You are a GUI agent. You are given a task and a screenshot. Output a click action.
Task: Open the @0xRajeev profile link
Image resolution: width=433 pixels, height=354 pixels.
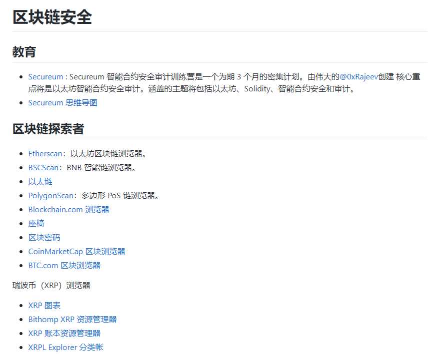tap(358, 77)
